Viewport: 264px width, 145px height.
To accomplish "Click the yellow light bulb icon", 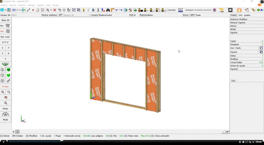I will (84, 10).
